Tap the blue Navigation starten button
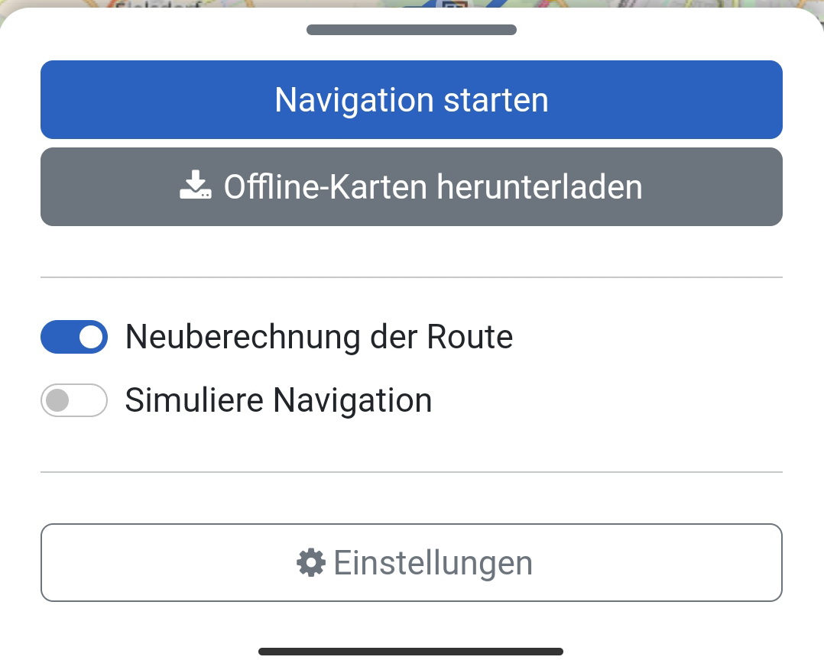The width and height of the screenshot is (824, 660). tap(411, 100)
